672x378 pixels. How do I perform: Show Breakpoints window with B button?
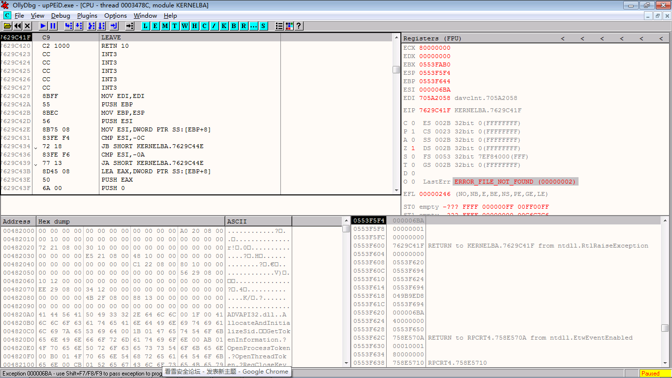[x=234, y=26]
